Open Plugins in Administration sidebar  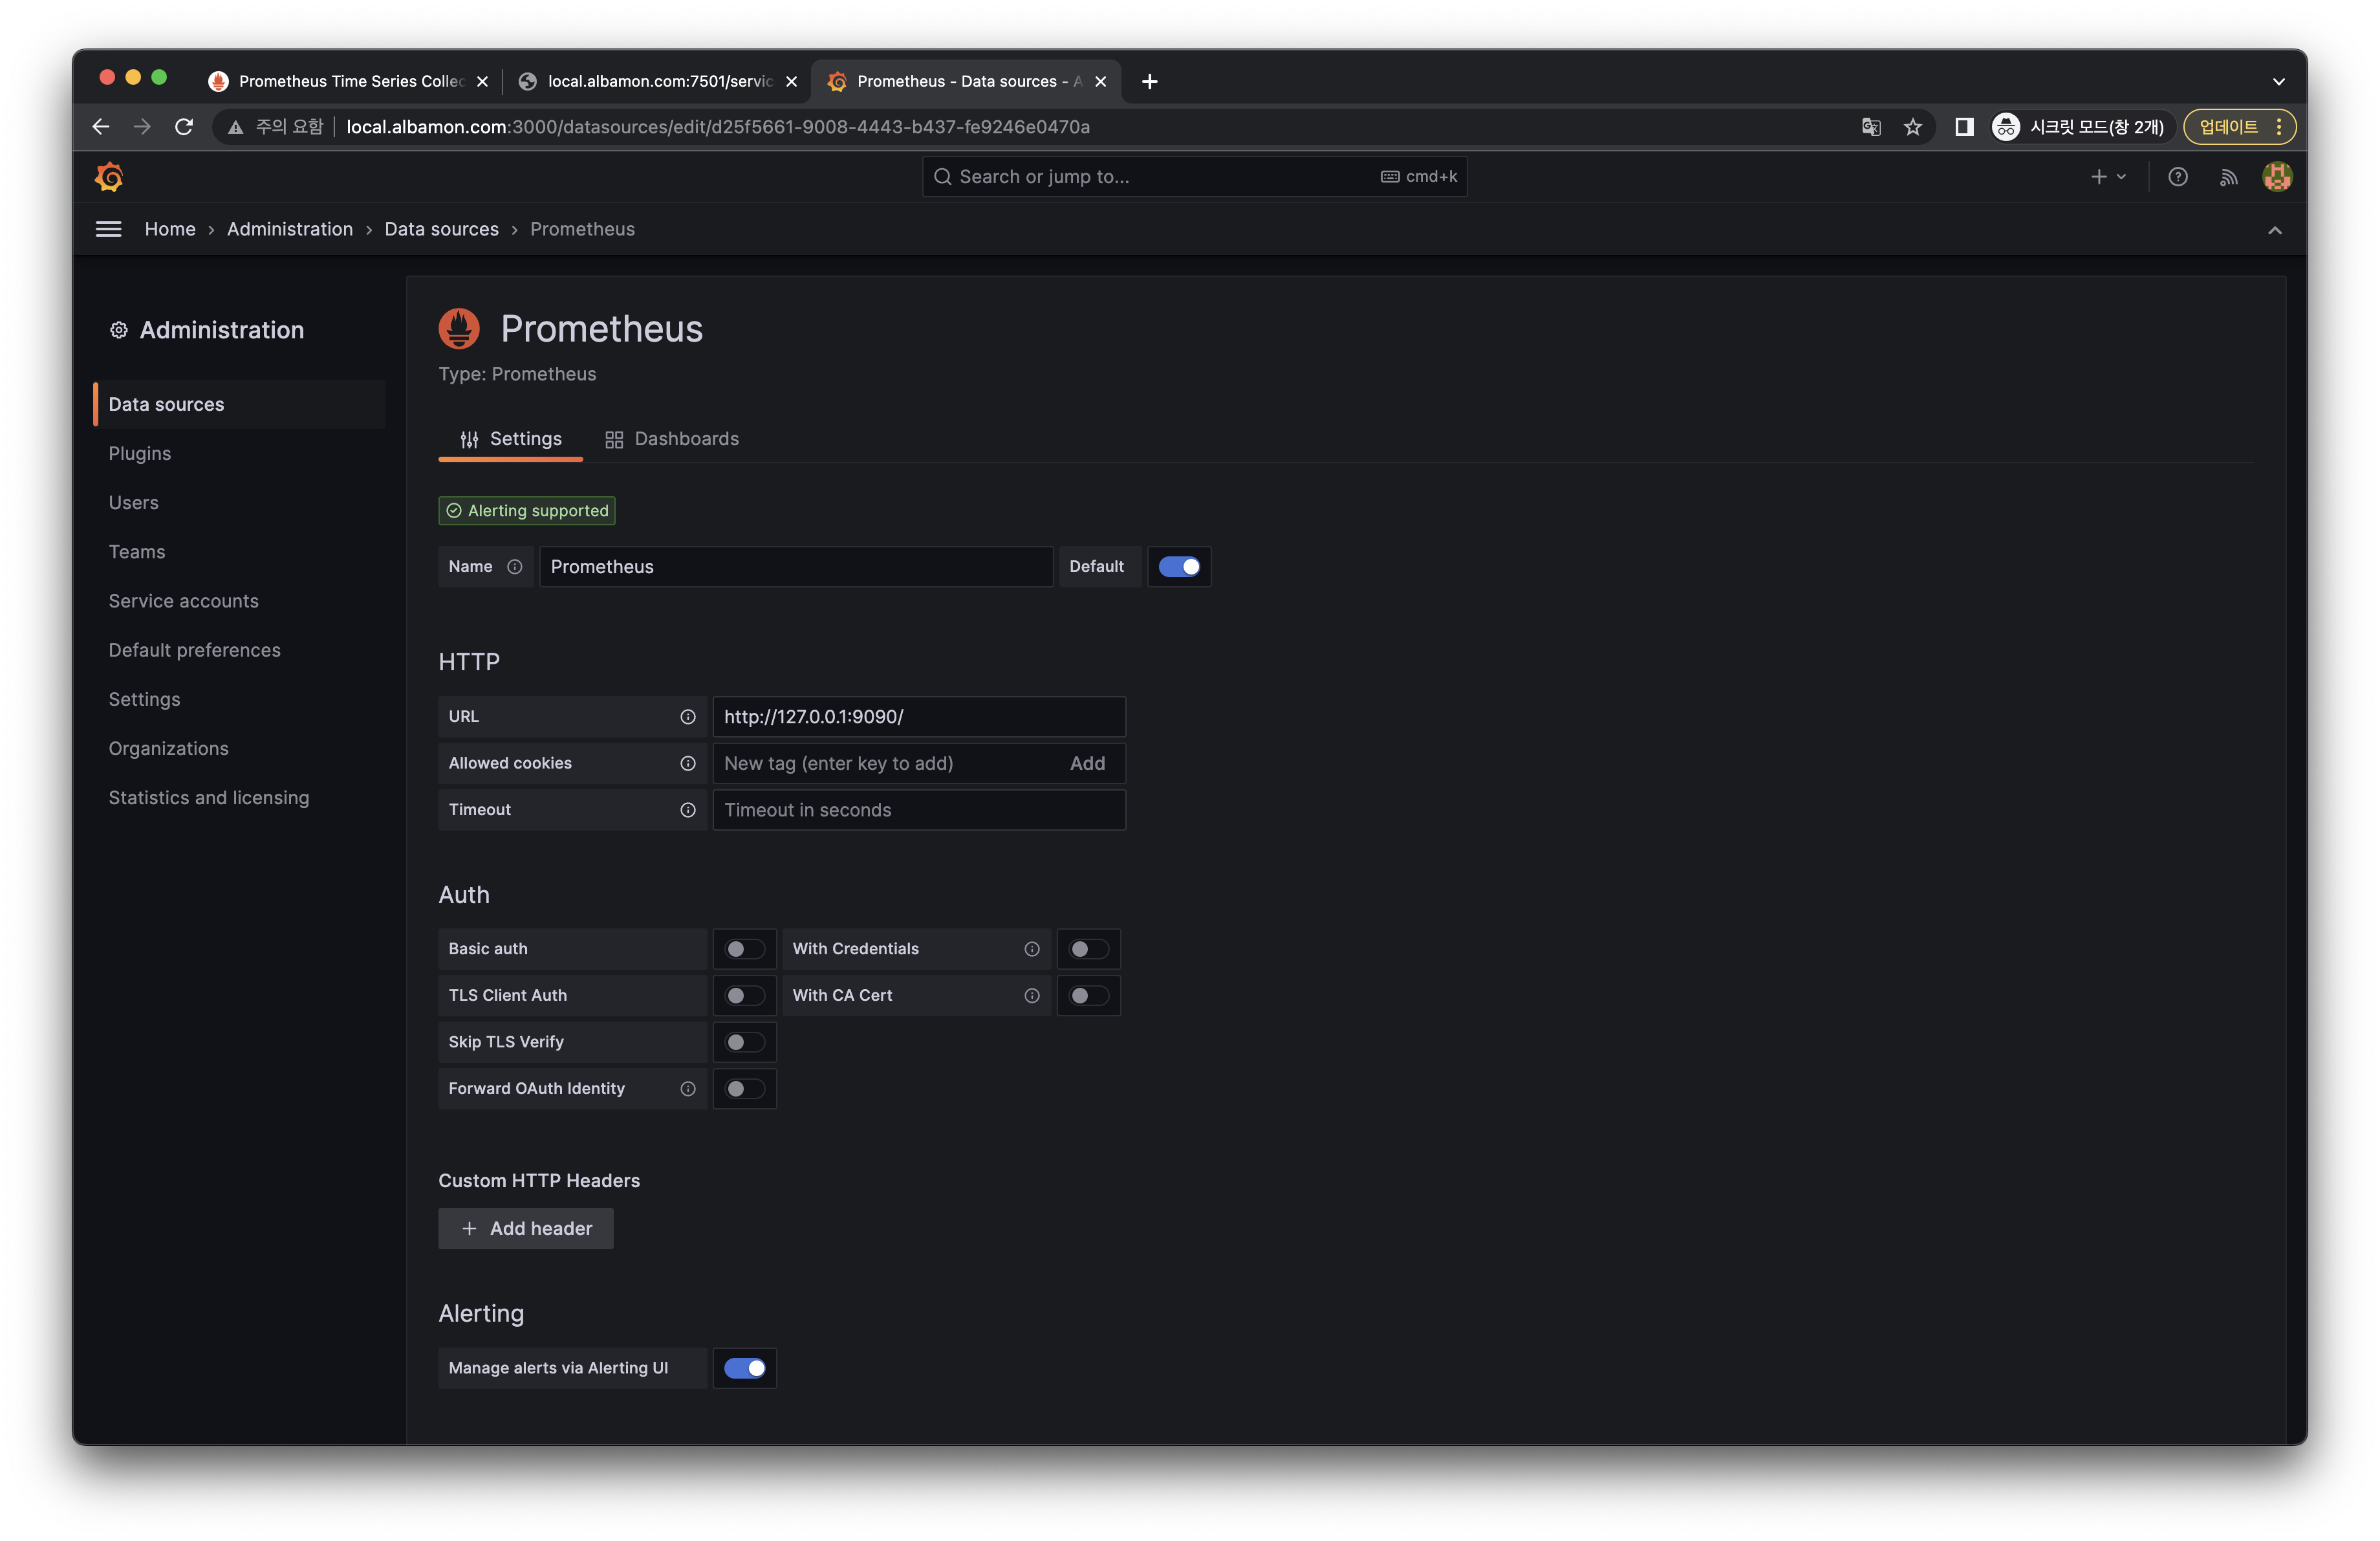[140, 454]
